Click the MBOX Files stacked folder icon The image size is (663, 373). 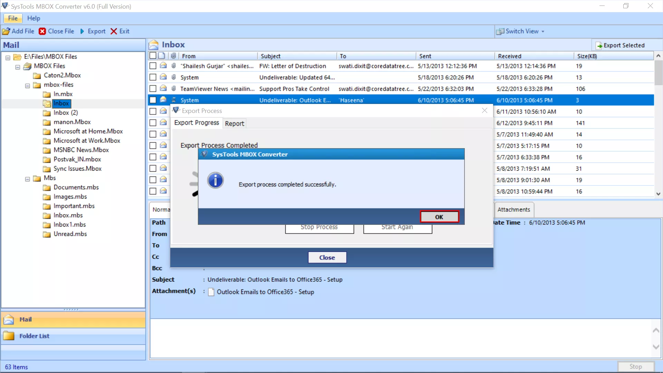coord(27,66)
